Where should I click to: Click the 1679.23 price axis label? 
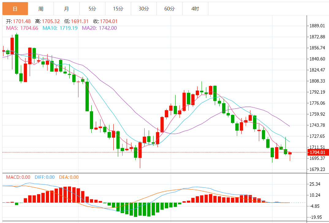pos(317,169)
